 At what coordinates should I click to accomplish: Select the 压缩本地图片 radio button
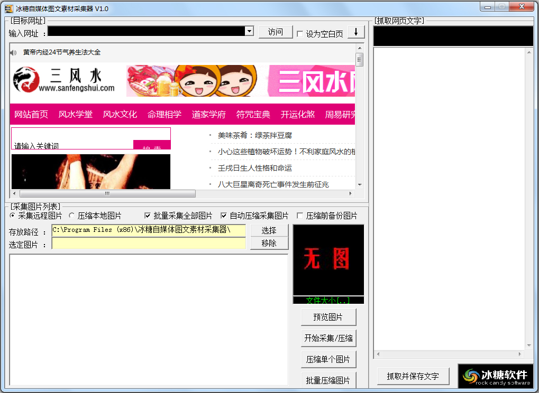tap(71, 214)
